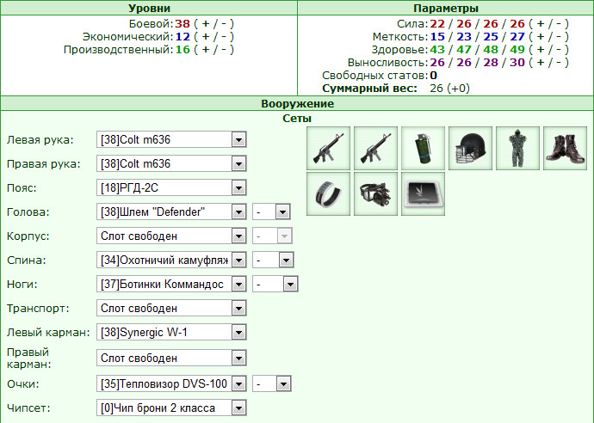This screenshot has height=423, width=594.
Task: Click the DVS-100 thermal goggles icon
Action: point(376,193)
